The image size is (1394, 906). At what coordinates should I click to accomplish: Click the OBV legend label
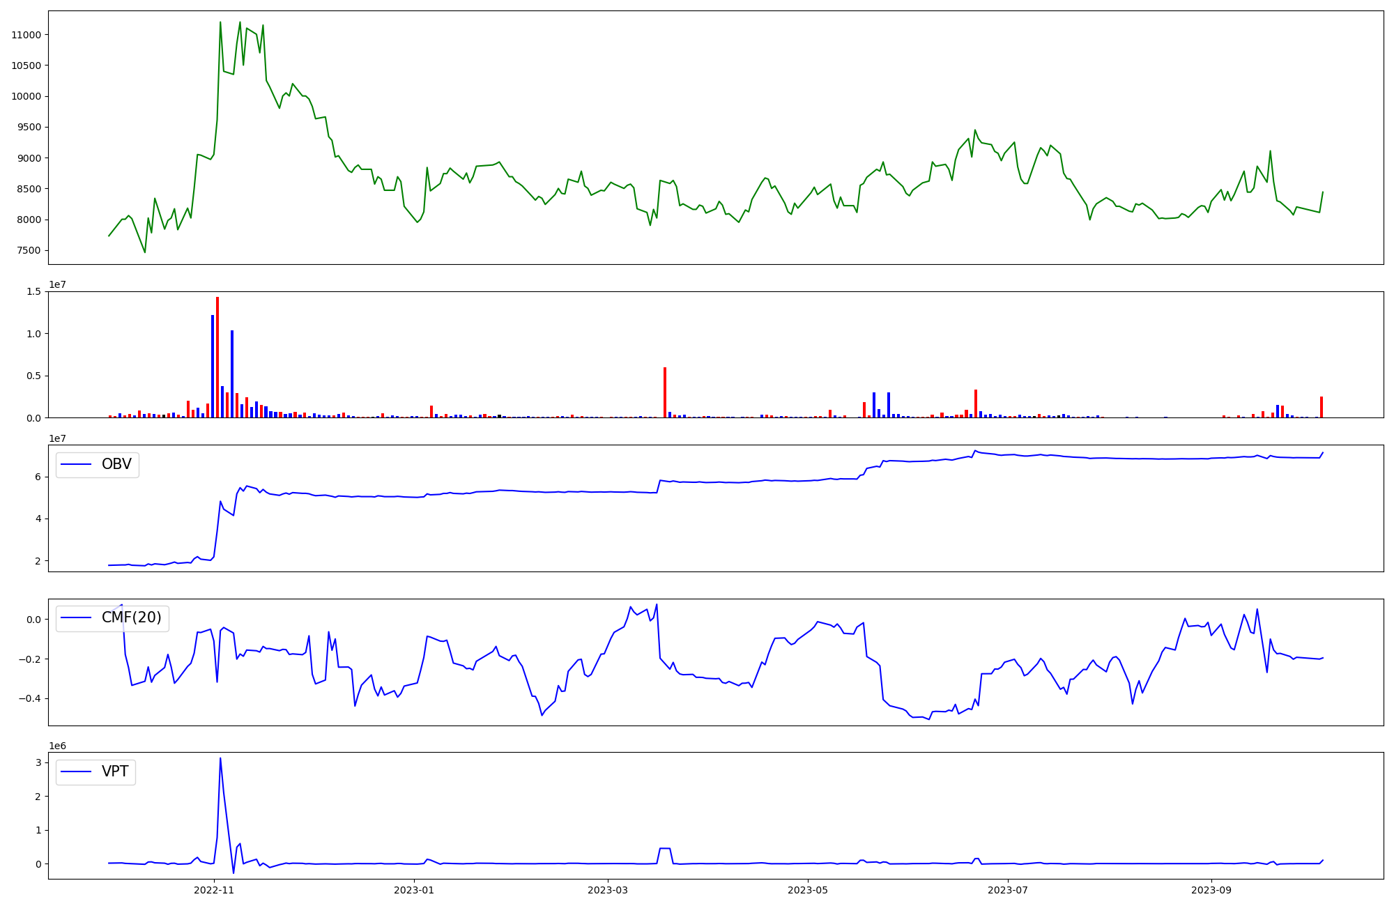coord(116,464)
